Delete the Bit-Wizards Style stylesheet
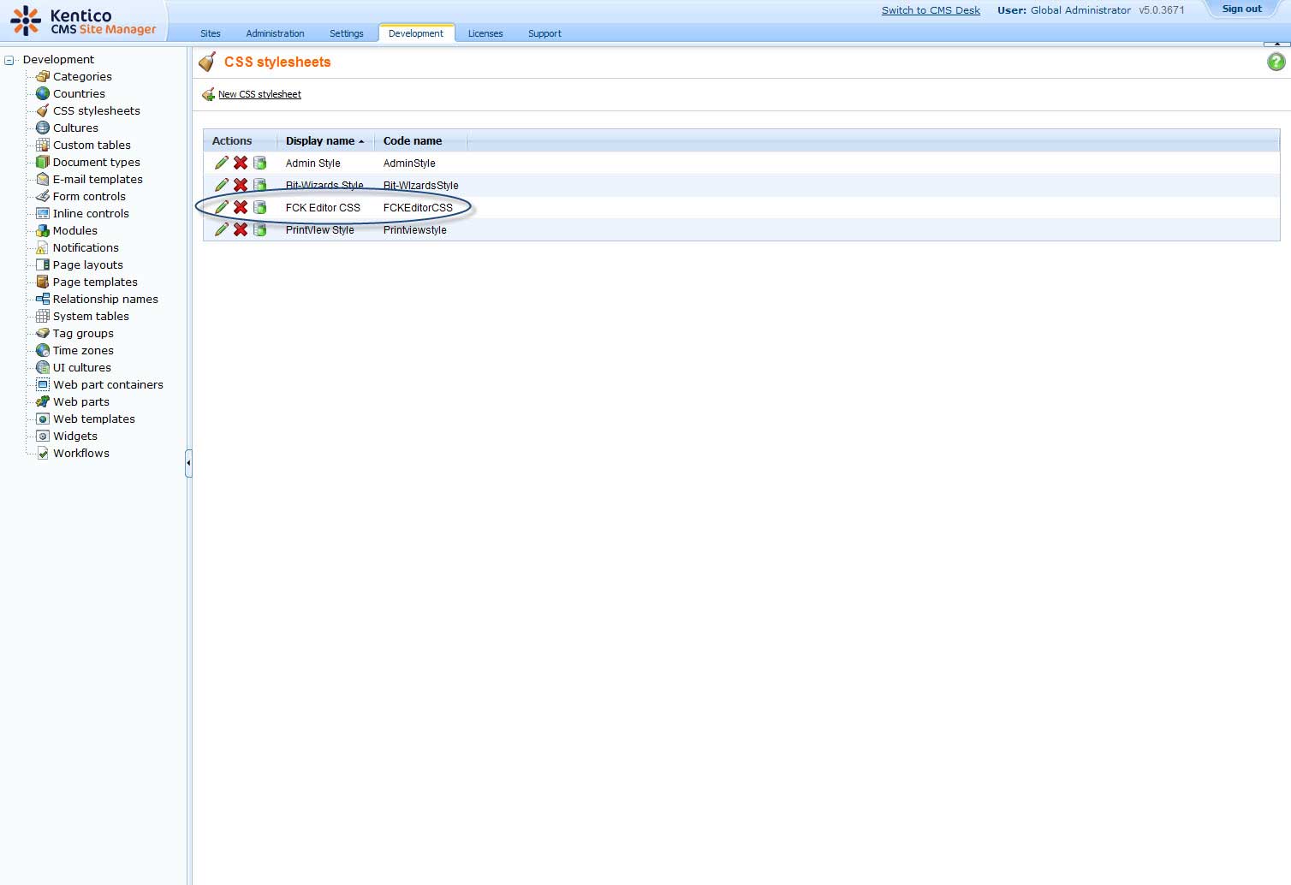 [241, 185]
